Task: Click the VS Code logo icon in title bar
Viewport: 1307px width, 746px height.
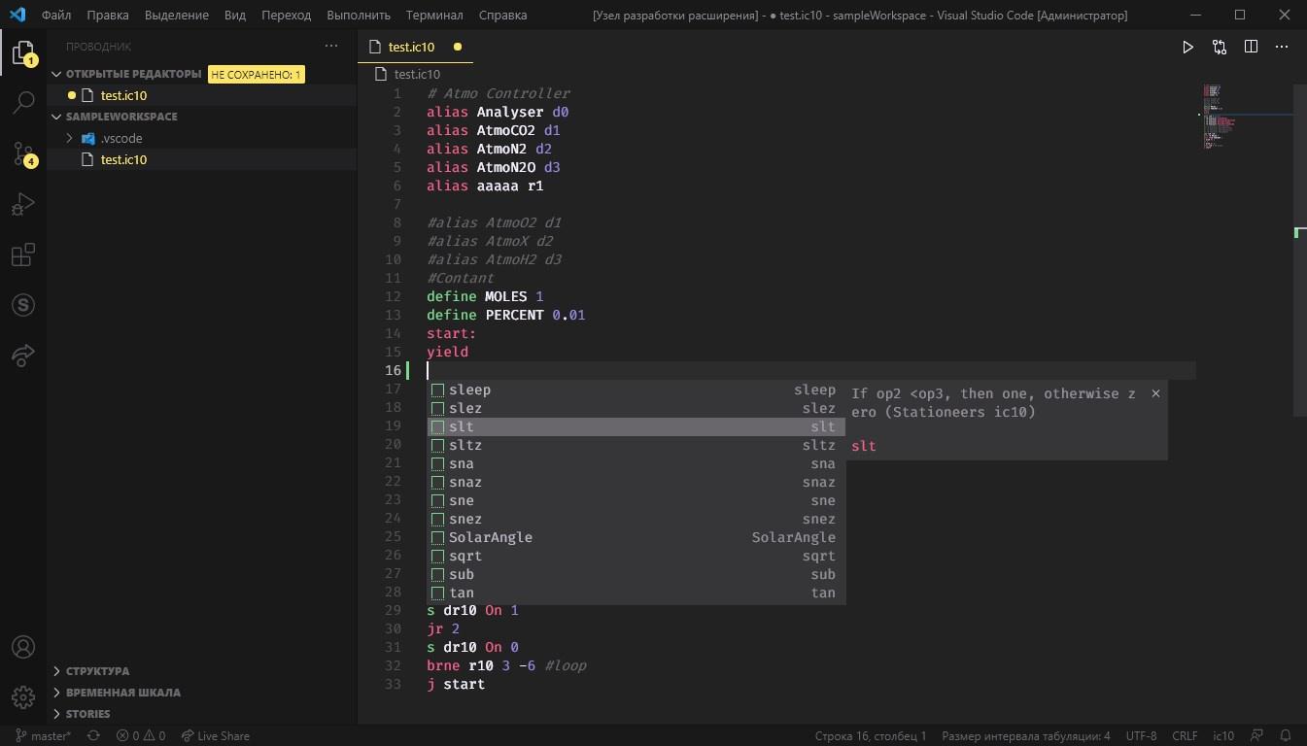Action: click(18, 15)
